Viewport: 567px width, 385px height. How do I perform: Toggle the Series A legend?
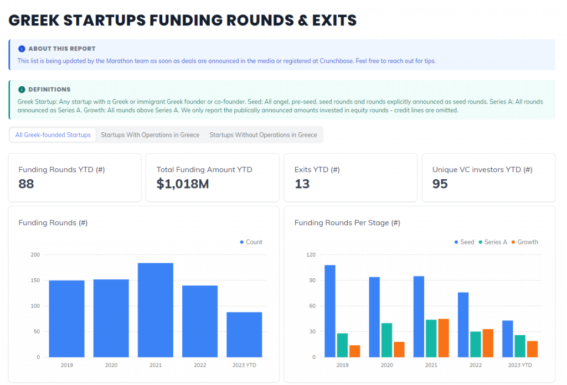[480, 242]
